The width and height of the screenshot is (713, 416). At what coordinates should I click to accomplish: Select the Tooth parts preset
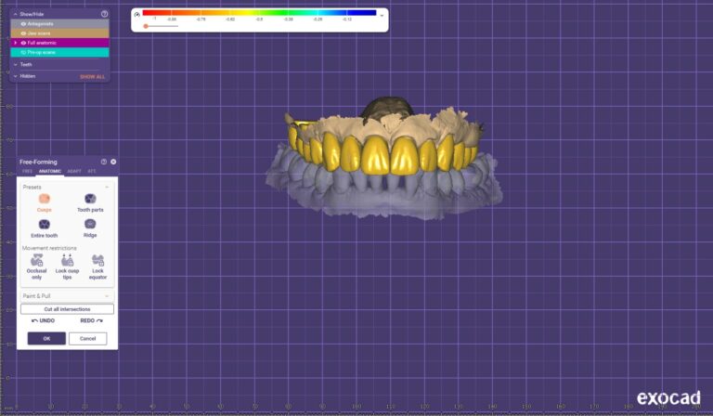pos(90,199)
